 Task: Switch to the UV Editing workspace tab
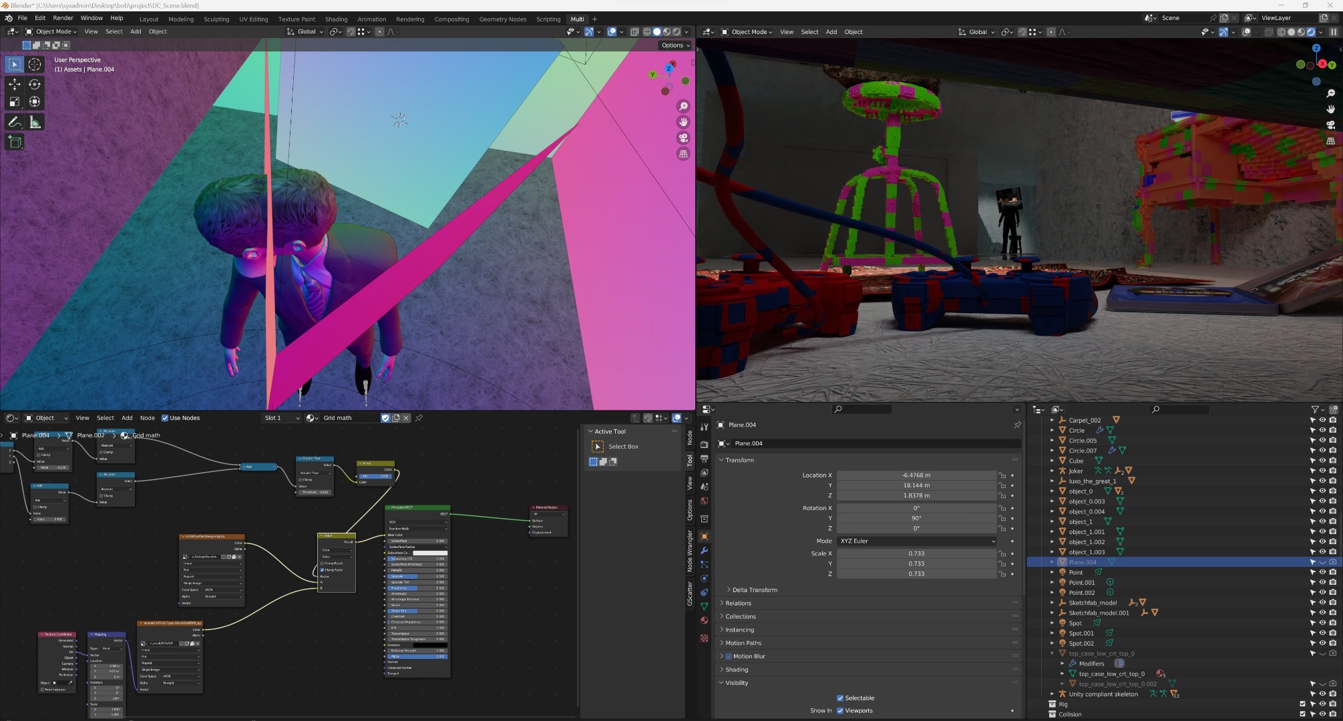tap(254, 19)
